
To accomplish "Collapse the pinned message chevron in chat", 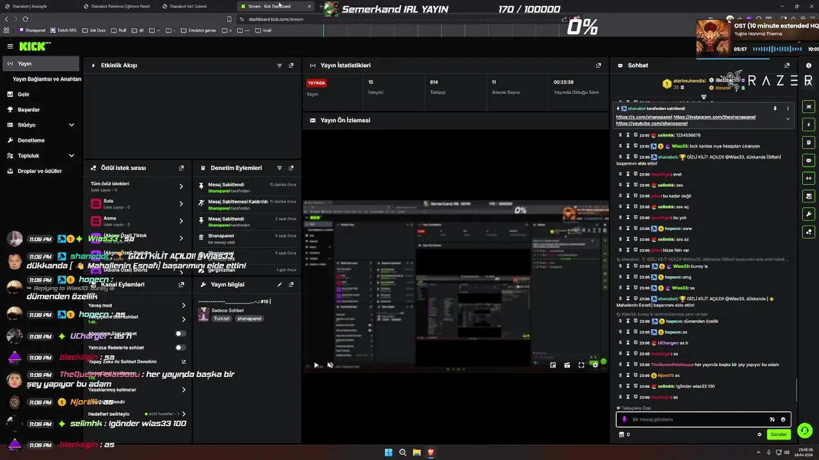I will (x=788, y=119).
